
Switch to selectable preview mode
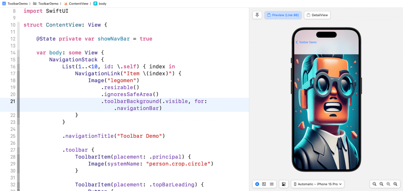pos(264,184)
